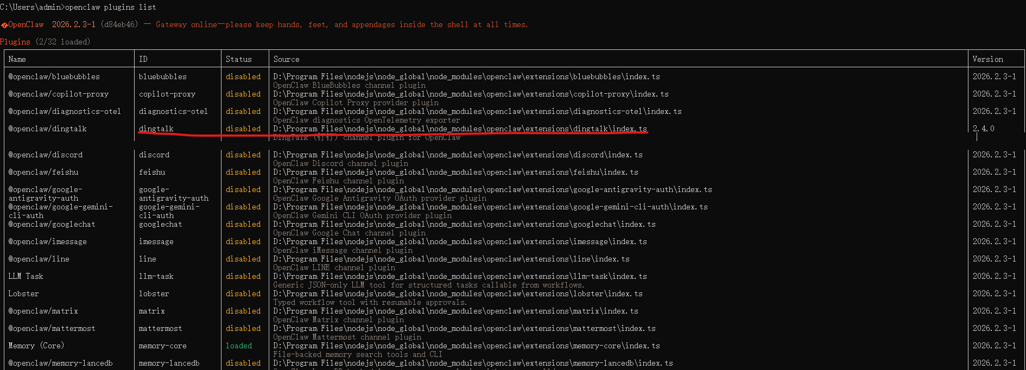Click the '@openclaw/google-gemini-cli-auth' name cell
Viewport: 1026px width, 370px height.
(x=61, y=211)
